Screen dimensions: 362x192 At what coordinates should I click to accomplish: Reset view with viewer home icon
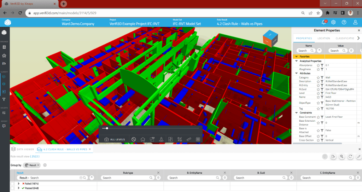143,139
